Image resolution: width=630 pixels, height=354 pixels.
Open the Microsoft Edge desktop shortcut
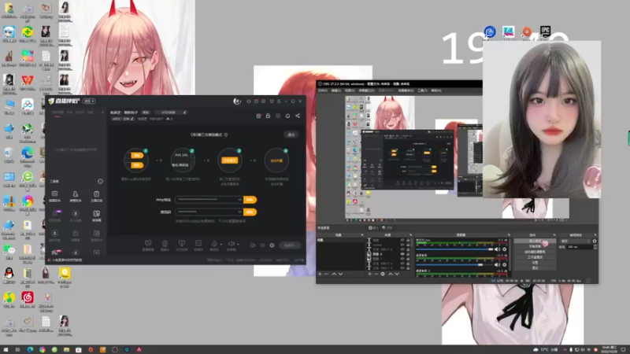(x=28, y=154)
